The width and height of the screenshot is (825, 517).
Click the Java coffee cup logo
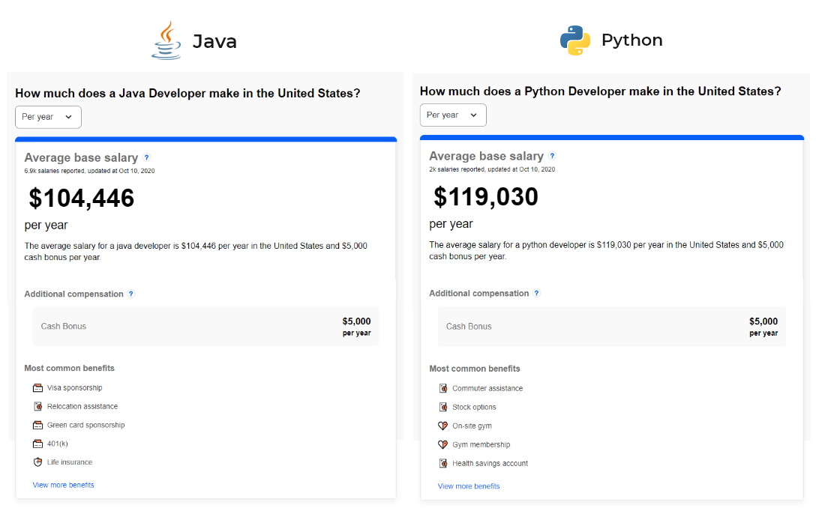(166, 40)
